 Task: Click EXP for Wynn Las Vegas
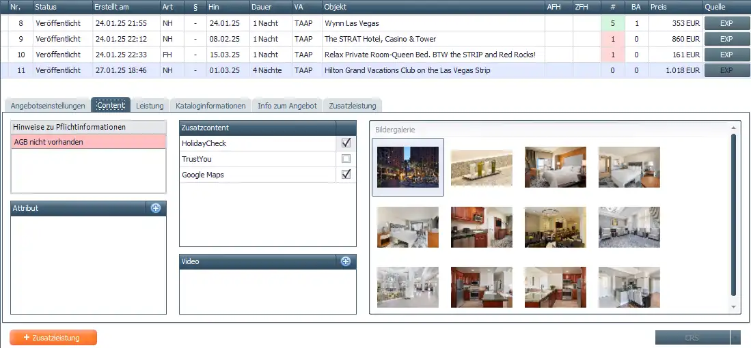click(726, 23)
